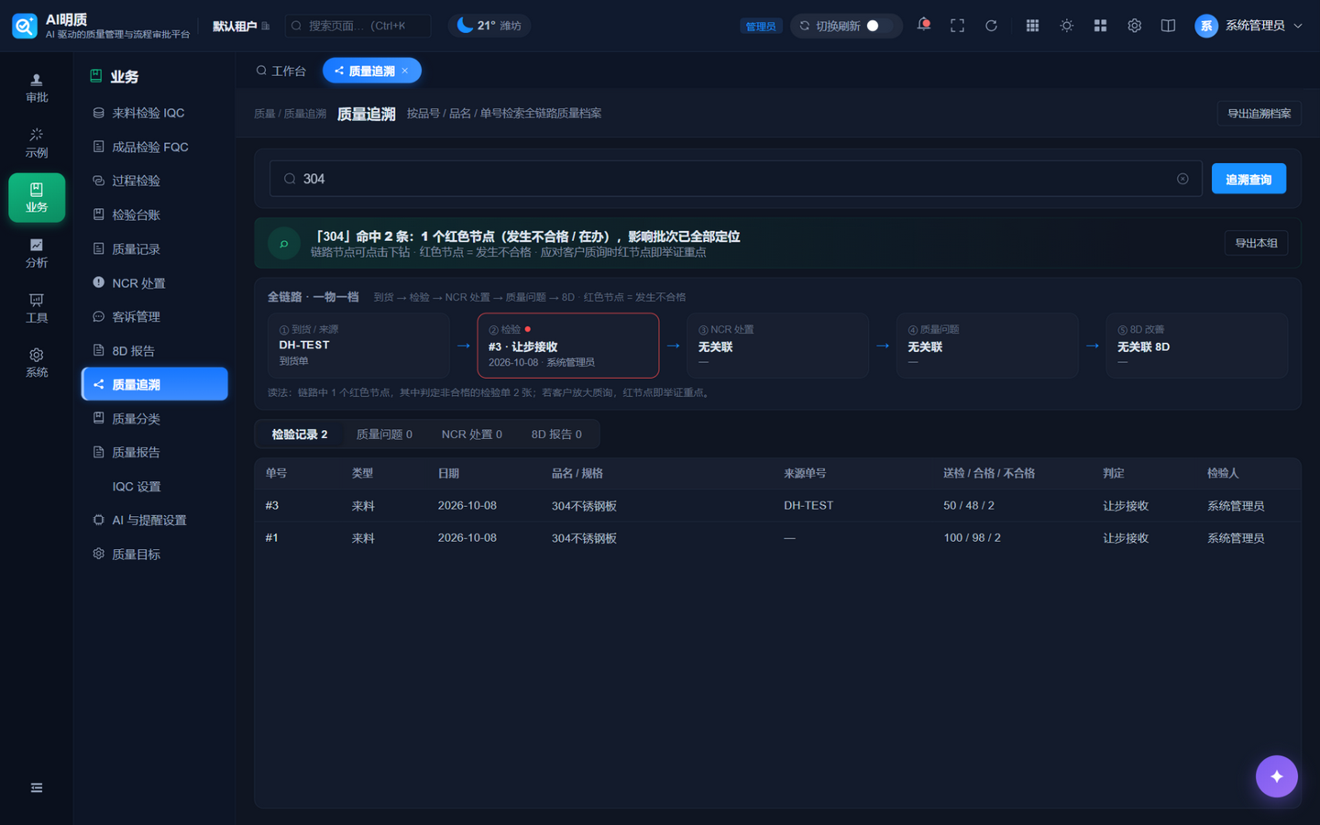
Task: Open 分析 in left rail
Action: (37, 253)
